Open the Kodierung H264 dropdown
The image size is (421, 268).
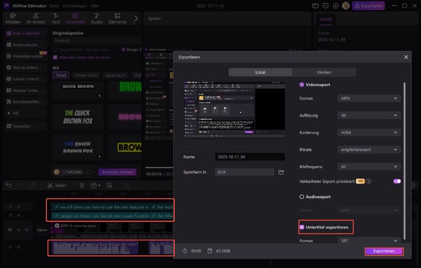368,132
